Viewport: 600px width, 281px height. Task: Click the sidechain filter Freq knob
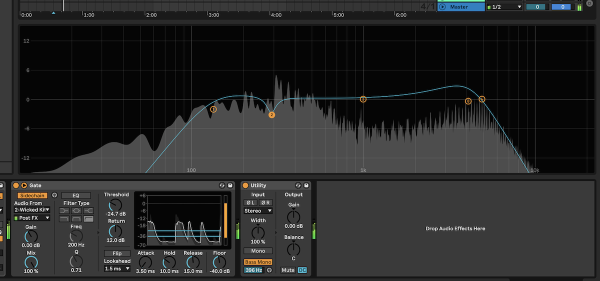76,235
